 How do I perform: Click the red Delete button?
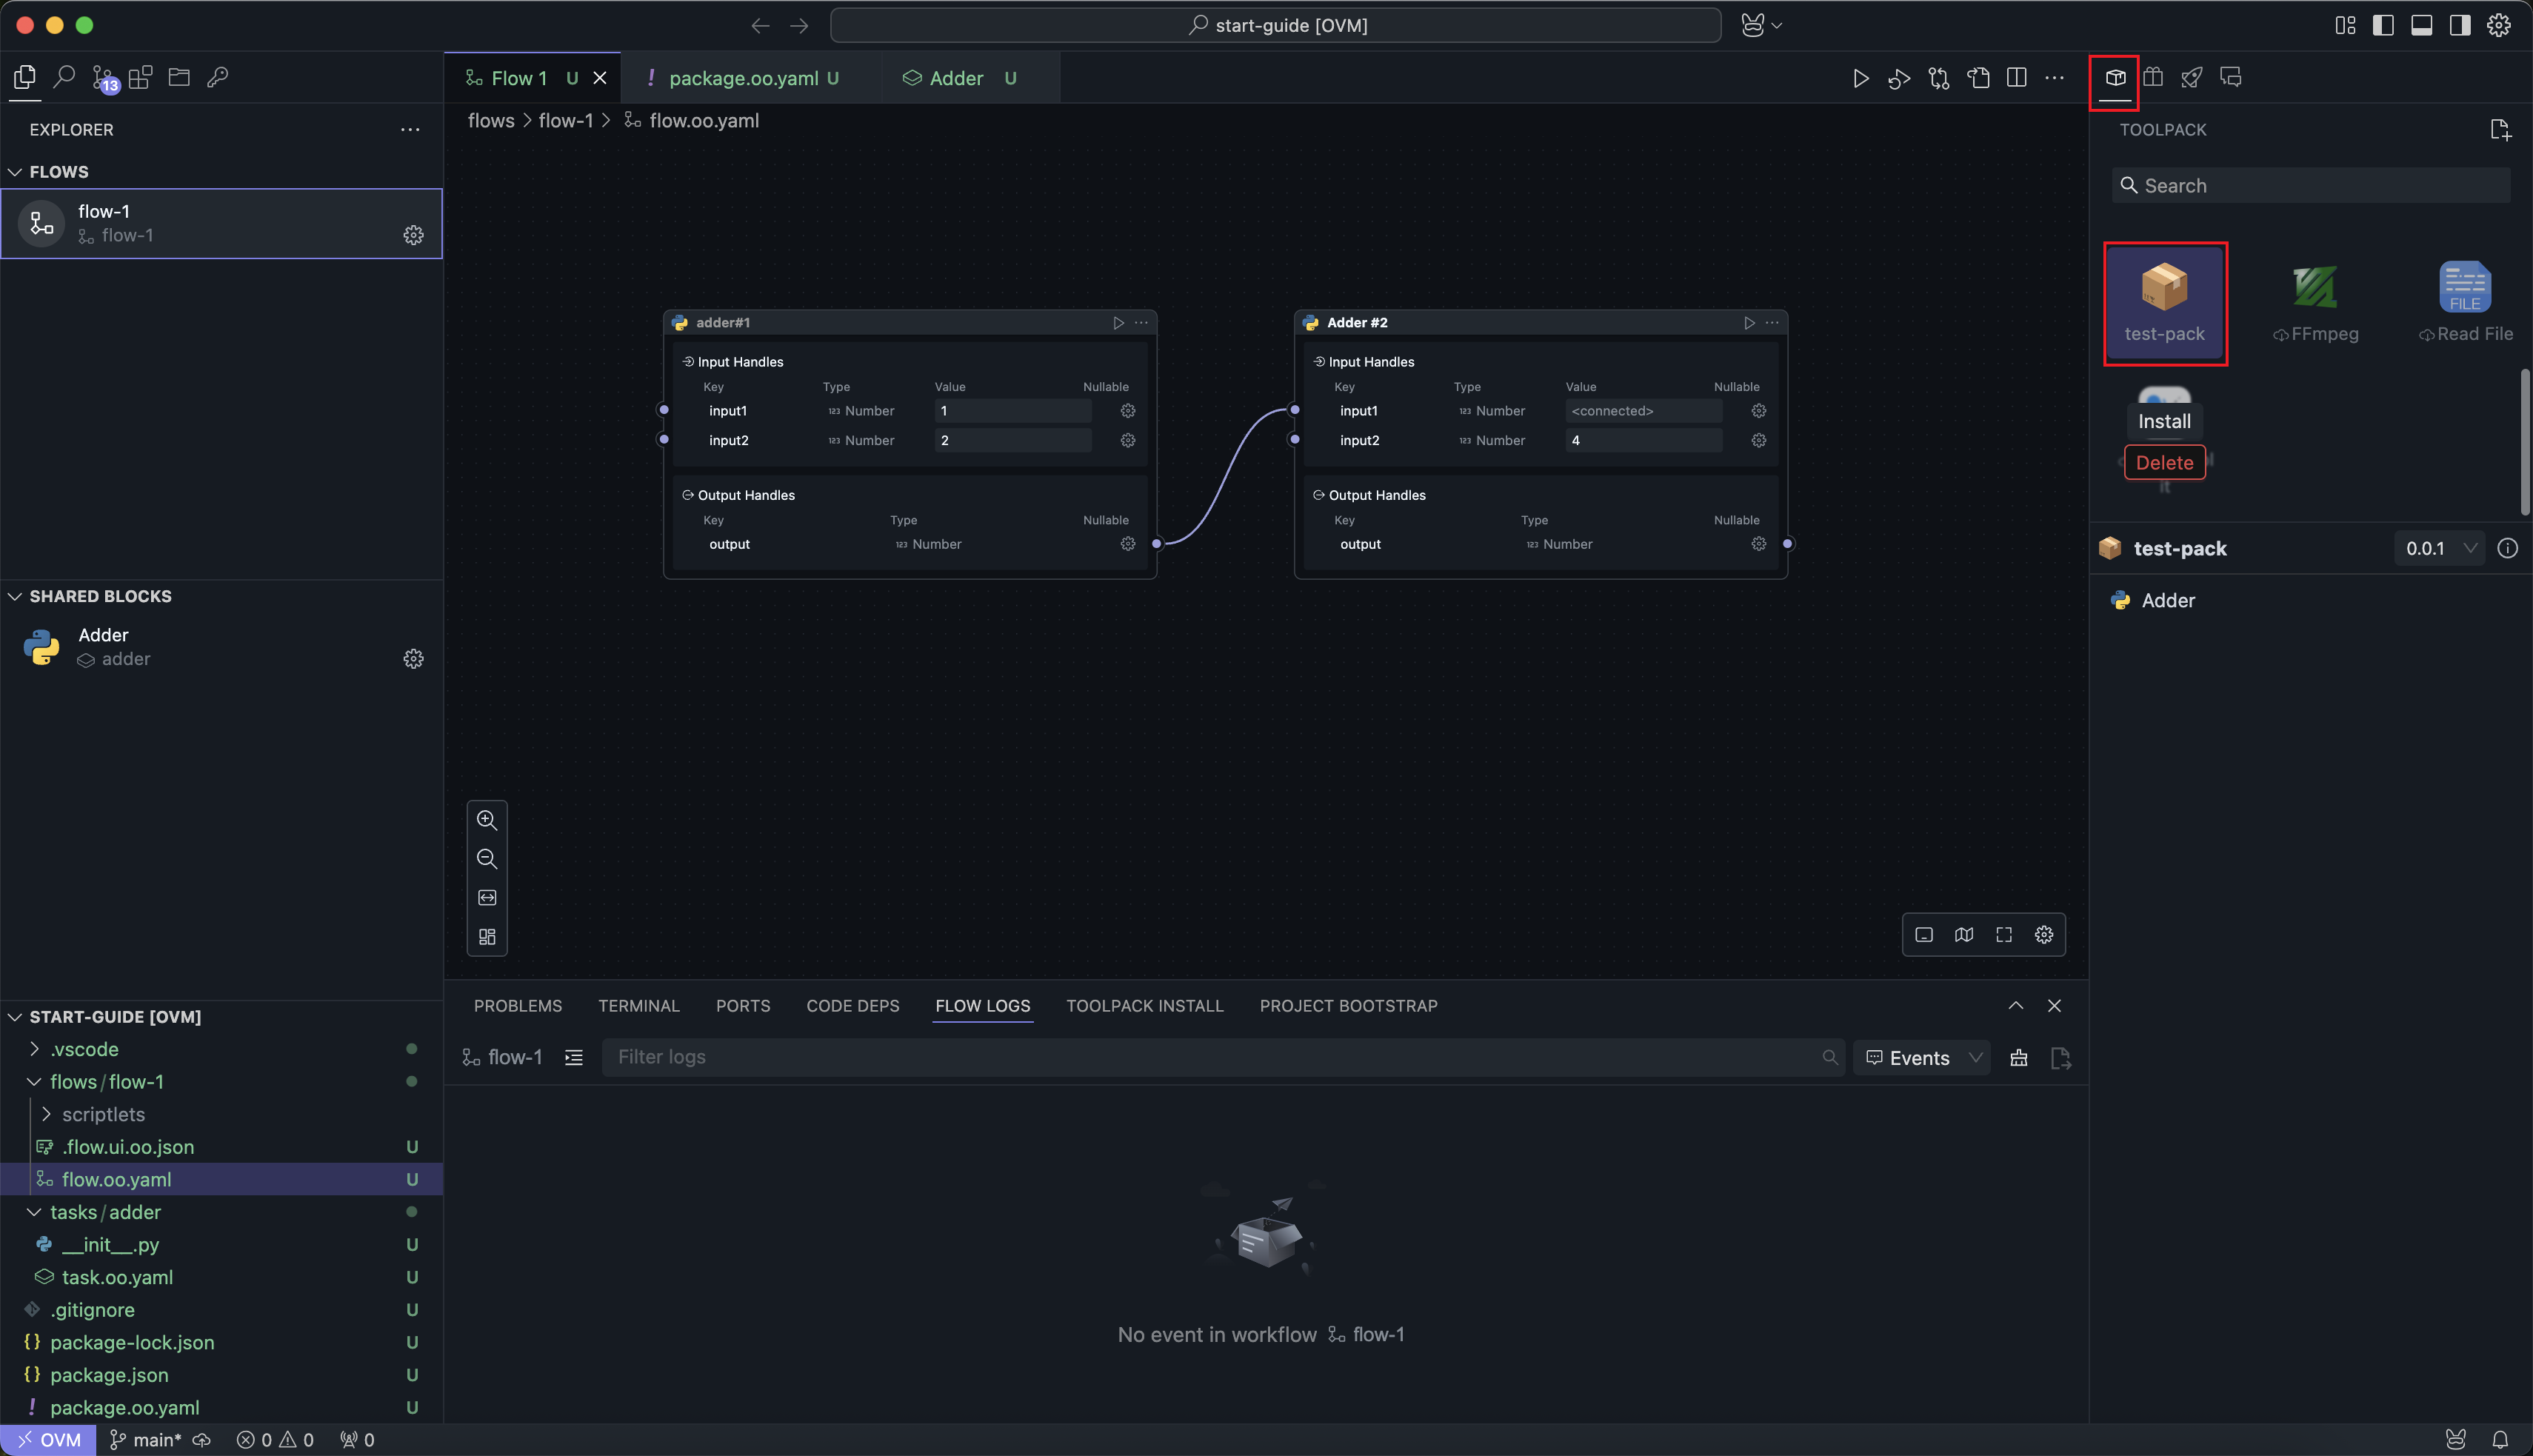2164,463
